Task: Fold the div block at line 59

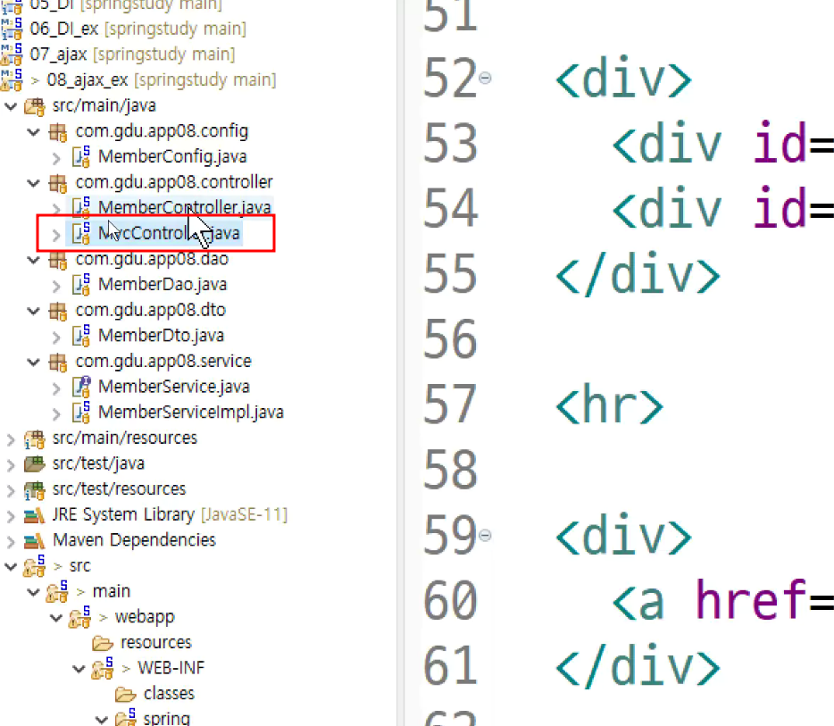Action: click(485, 535)
